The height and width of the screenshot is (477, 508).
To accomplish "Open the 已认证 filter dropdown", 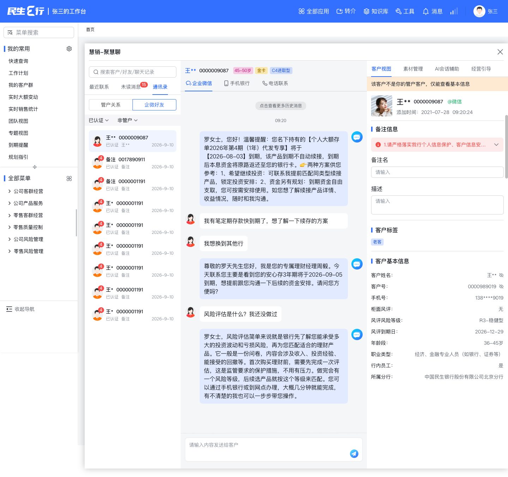I will coord(99,120).
